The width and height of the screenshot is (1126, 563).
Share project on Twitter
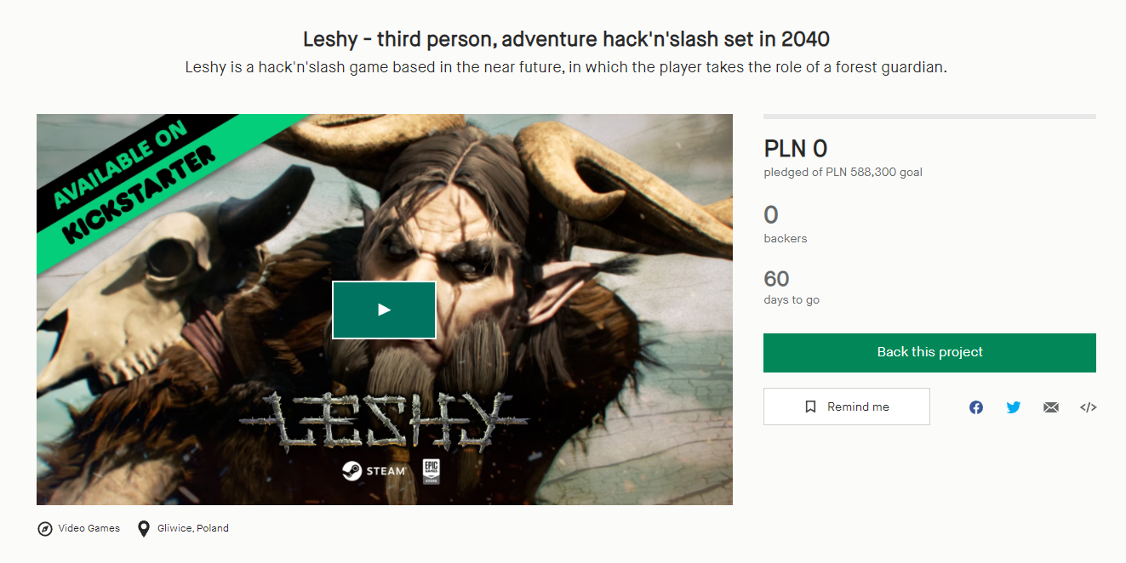(x=1014, y=407)
